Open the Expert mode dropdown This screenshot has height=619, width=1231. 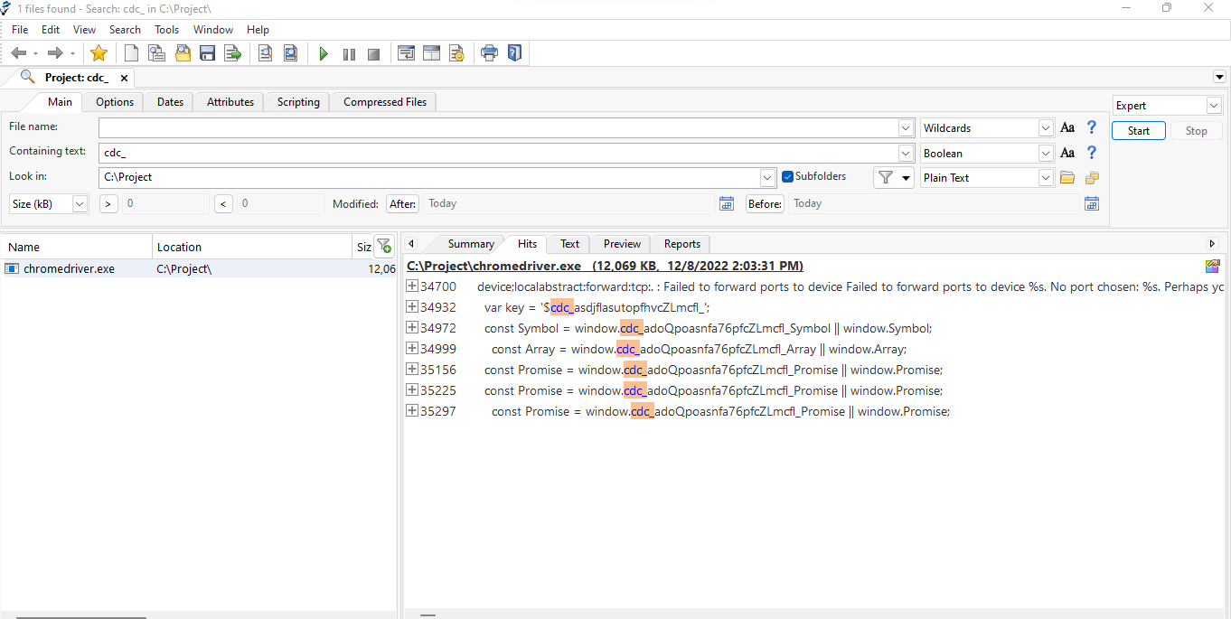(1214, 106)
